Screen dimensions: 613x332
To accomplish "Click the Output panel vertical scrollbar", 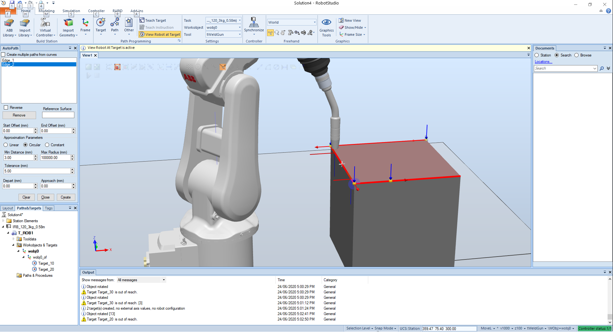I will click(610, 300).
